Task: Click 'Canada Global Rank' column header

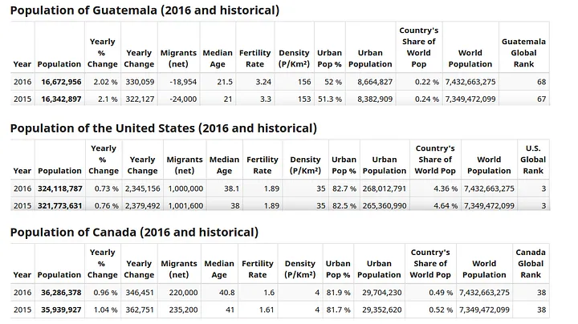Action: coord(530,263)
